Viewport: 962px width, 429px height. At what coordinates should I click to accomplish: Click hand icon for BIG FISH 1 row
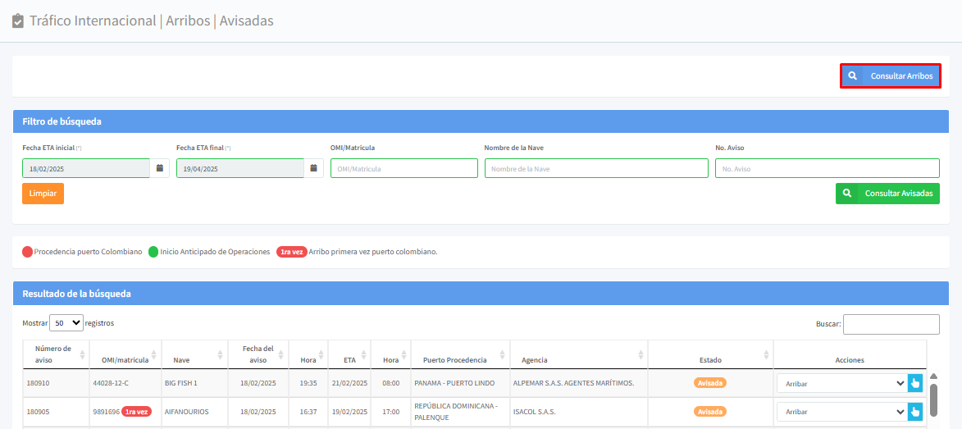[x=915, y=383]
